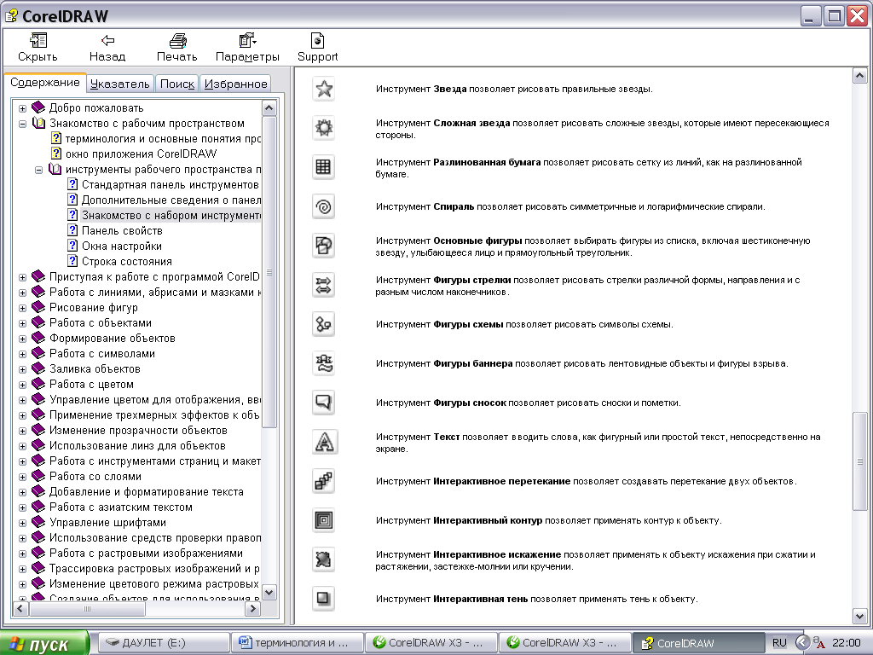
Task: Select Работа с азиатским текстом book
Action: point(120,507)
